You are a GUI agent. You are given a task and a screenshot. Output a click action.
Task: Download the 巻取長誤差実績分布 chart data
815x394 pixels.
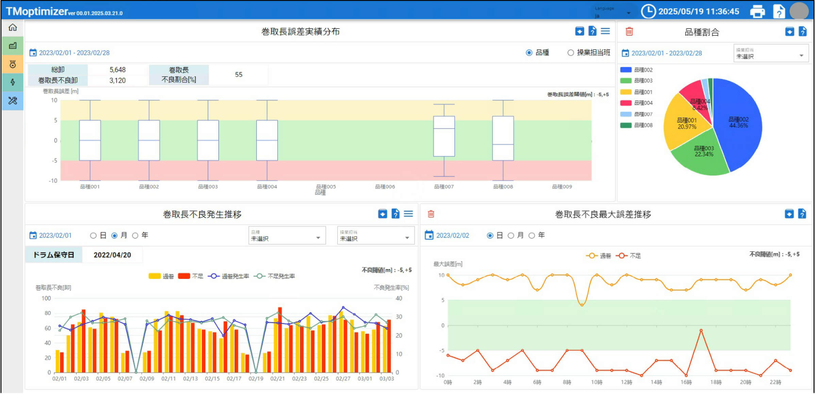(580, 31)
